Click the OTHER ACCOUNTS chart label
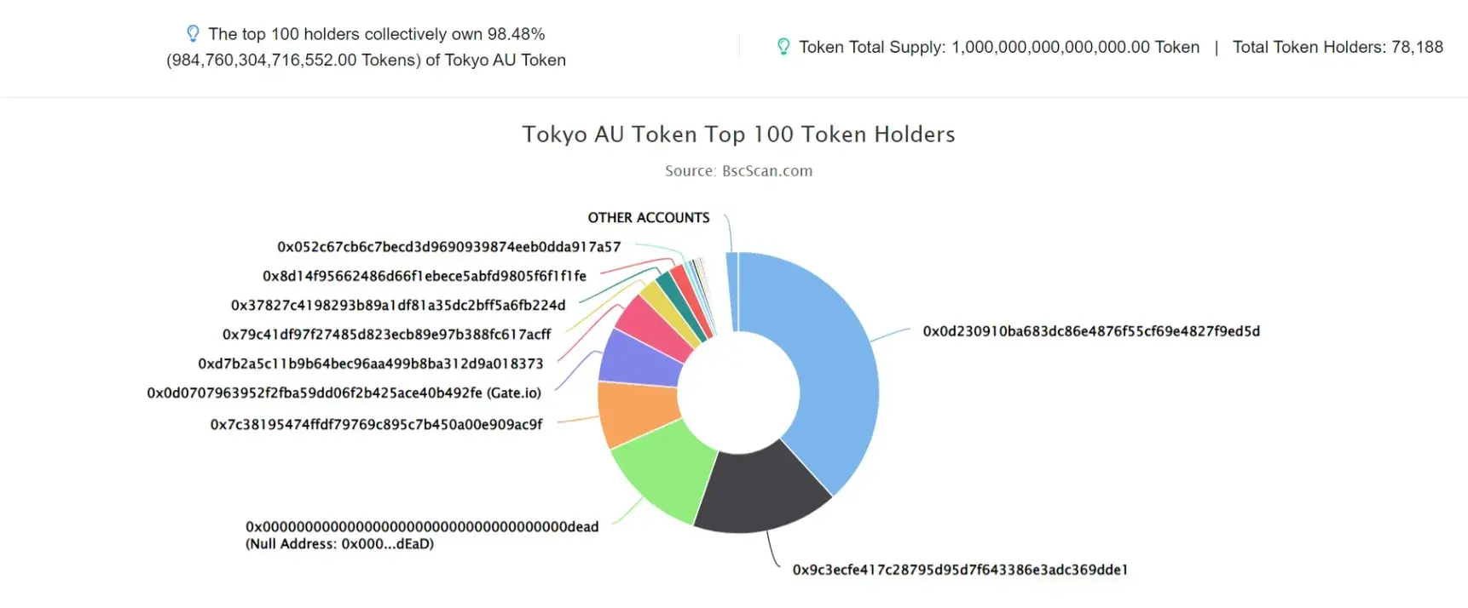The image size is (1468, 608). [x=649, y=217]
